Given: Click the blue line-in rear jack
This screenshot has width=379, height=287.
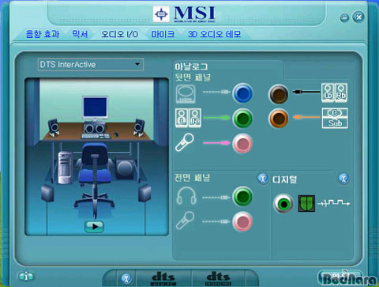Looking at the screenshot, I should coord(242,93).
